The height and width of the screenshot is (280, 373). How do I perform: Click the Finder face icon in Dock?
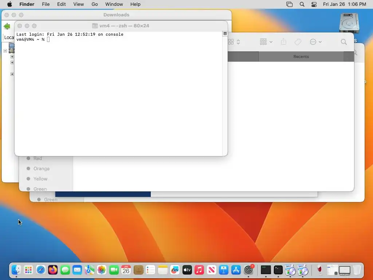tap(16, 270)
